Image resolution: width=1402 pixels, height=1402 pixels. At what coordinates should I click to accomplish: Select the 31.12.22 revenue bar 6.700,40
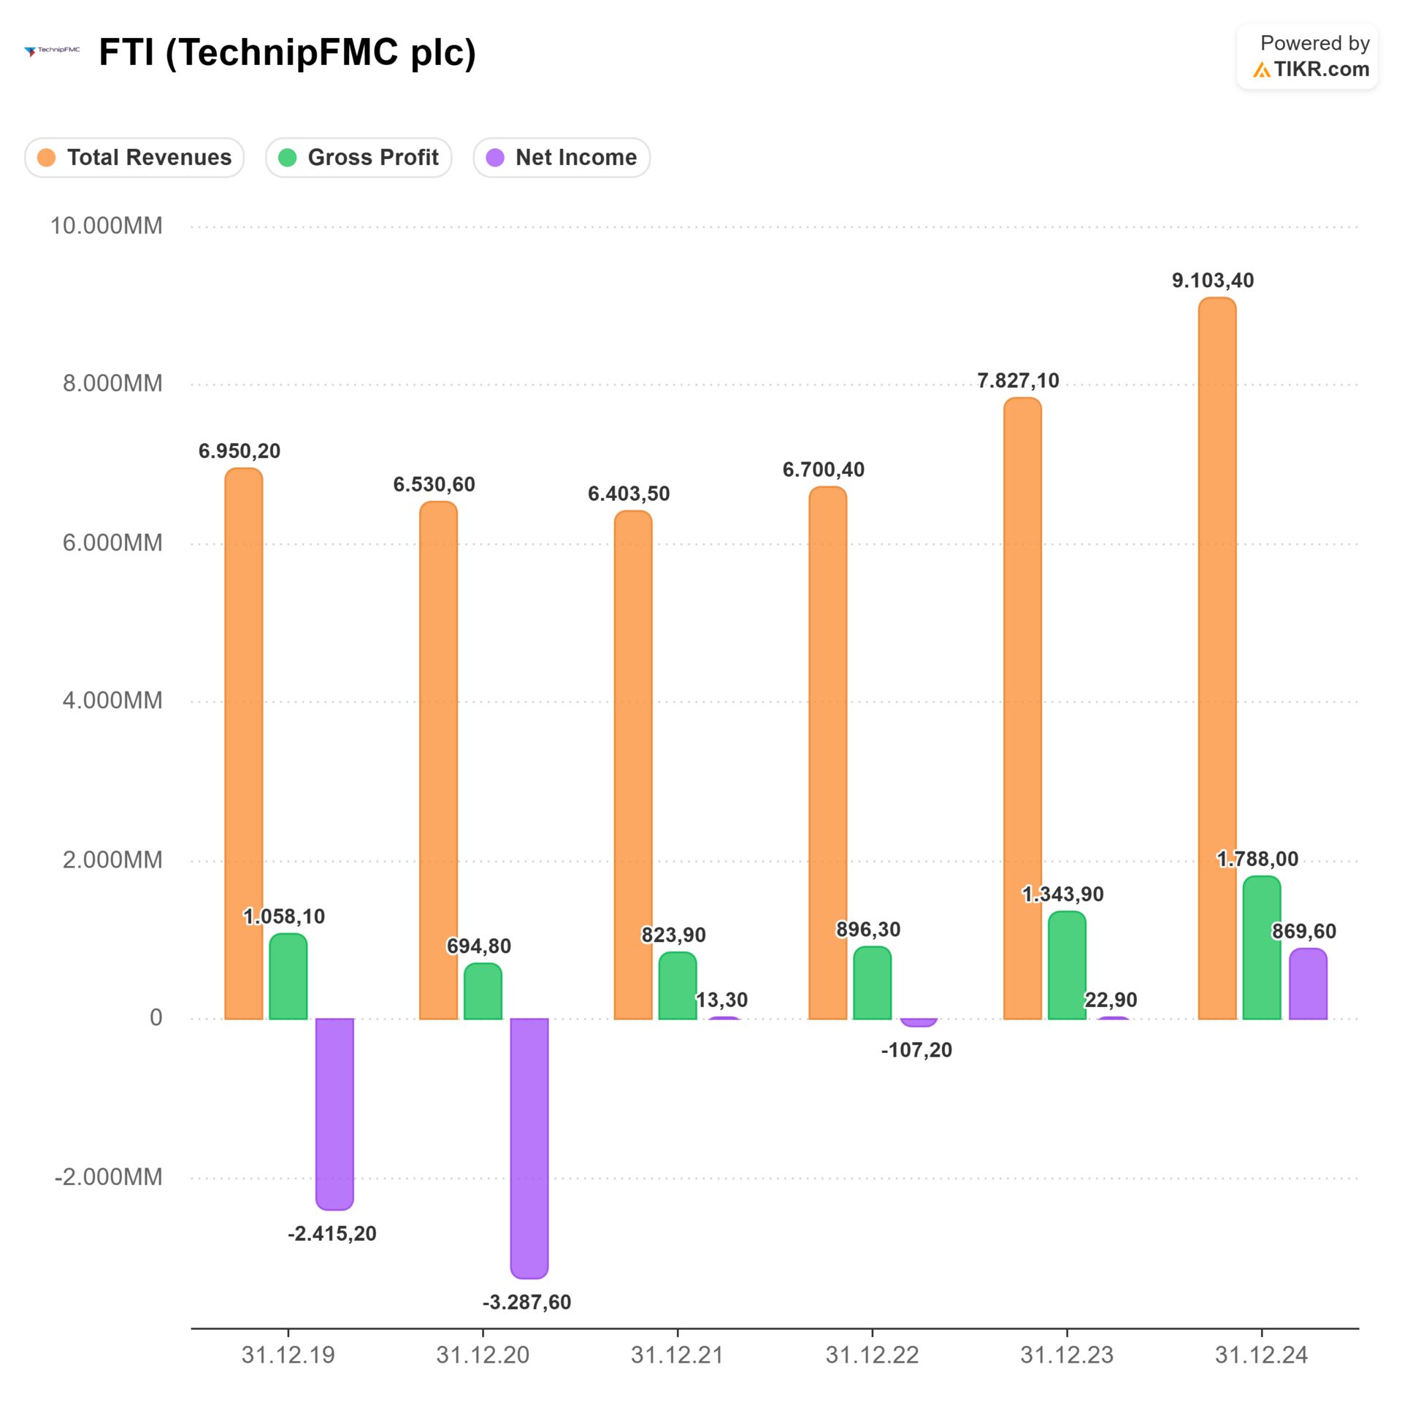point(827,752)
